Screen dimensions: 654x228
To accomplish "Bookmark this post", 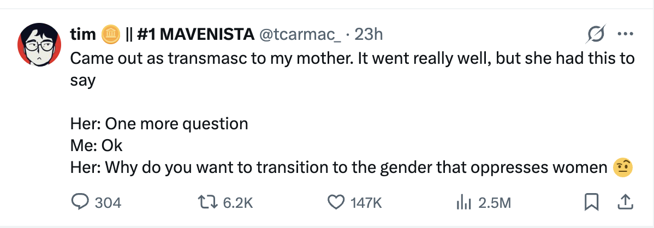I will [591, 202].
